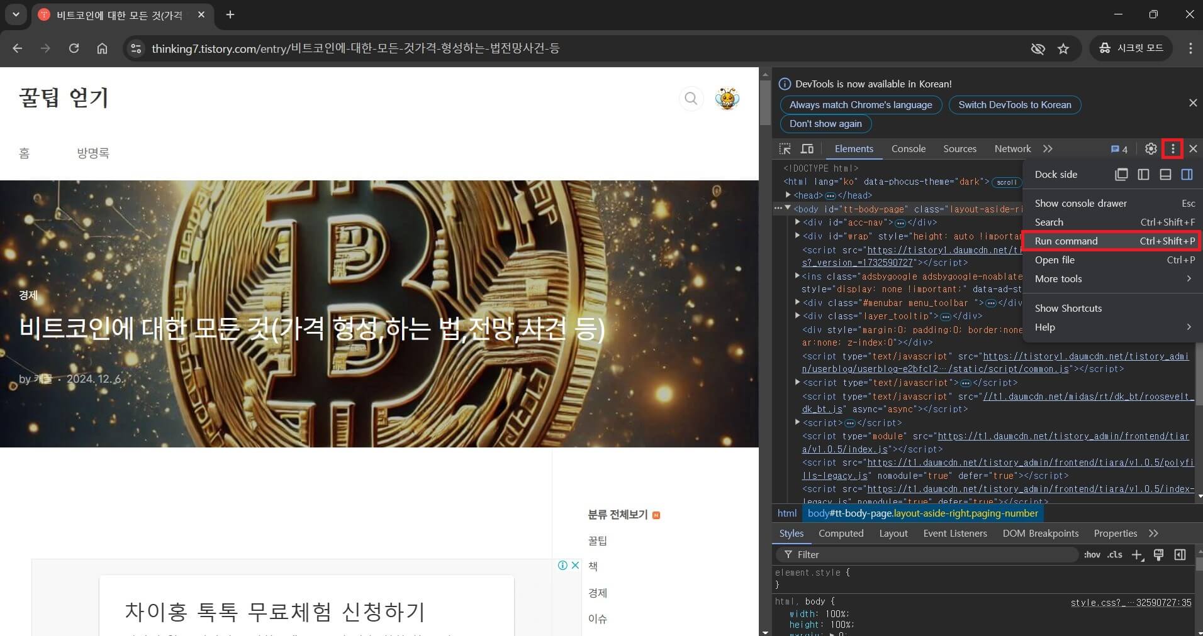The image size is (1203, 636).
Task: Toggle the computed styles sidebar icon
Action: (x=1180, y=555)
